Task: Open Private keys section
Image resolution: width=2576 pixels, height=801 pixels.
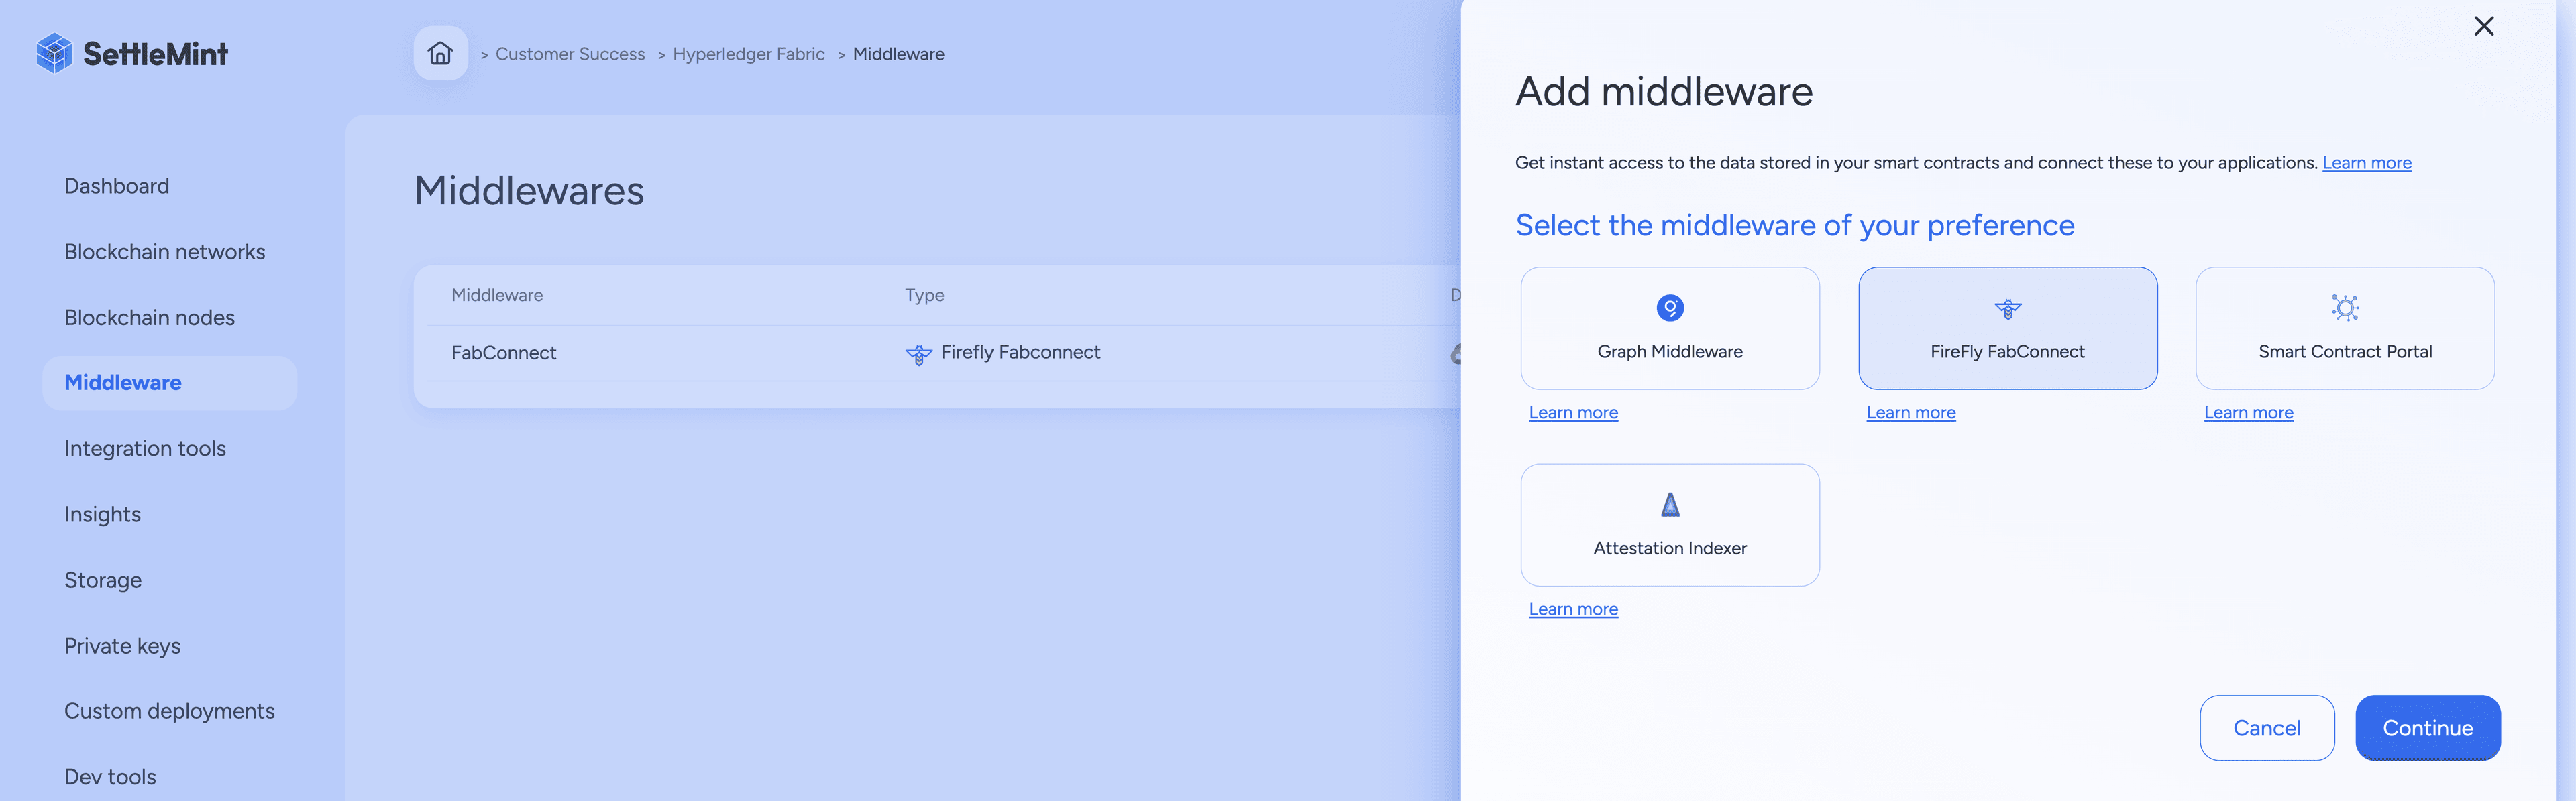Action: (123, 646)
